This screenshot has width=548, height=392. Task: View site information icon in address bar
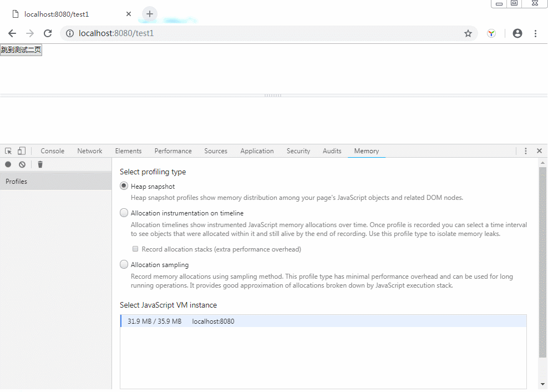pyautogui.click(x=70, y=33)
